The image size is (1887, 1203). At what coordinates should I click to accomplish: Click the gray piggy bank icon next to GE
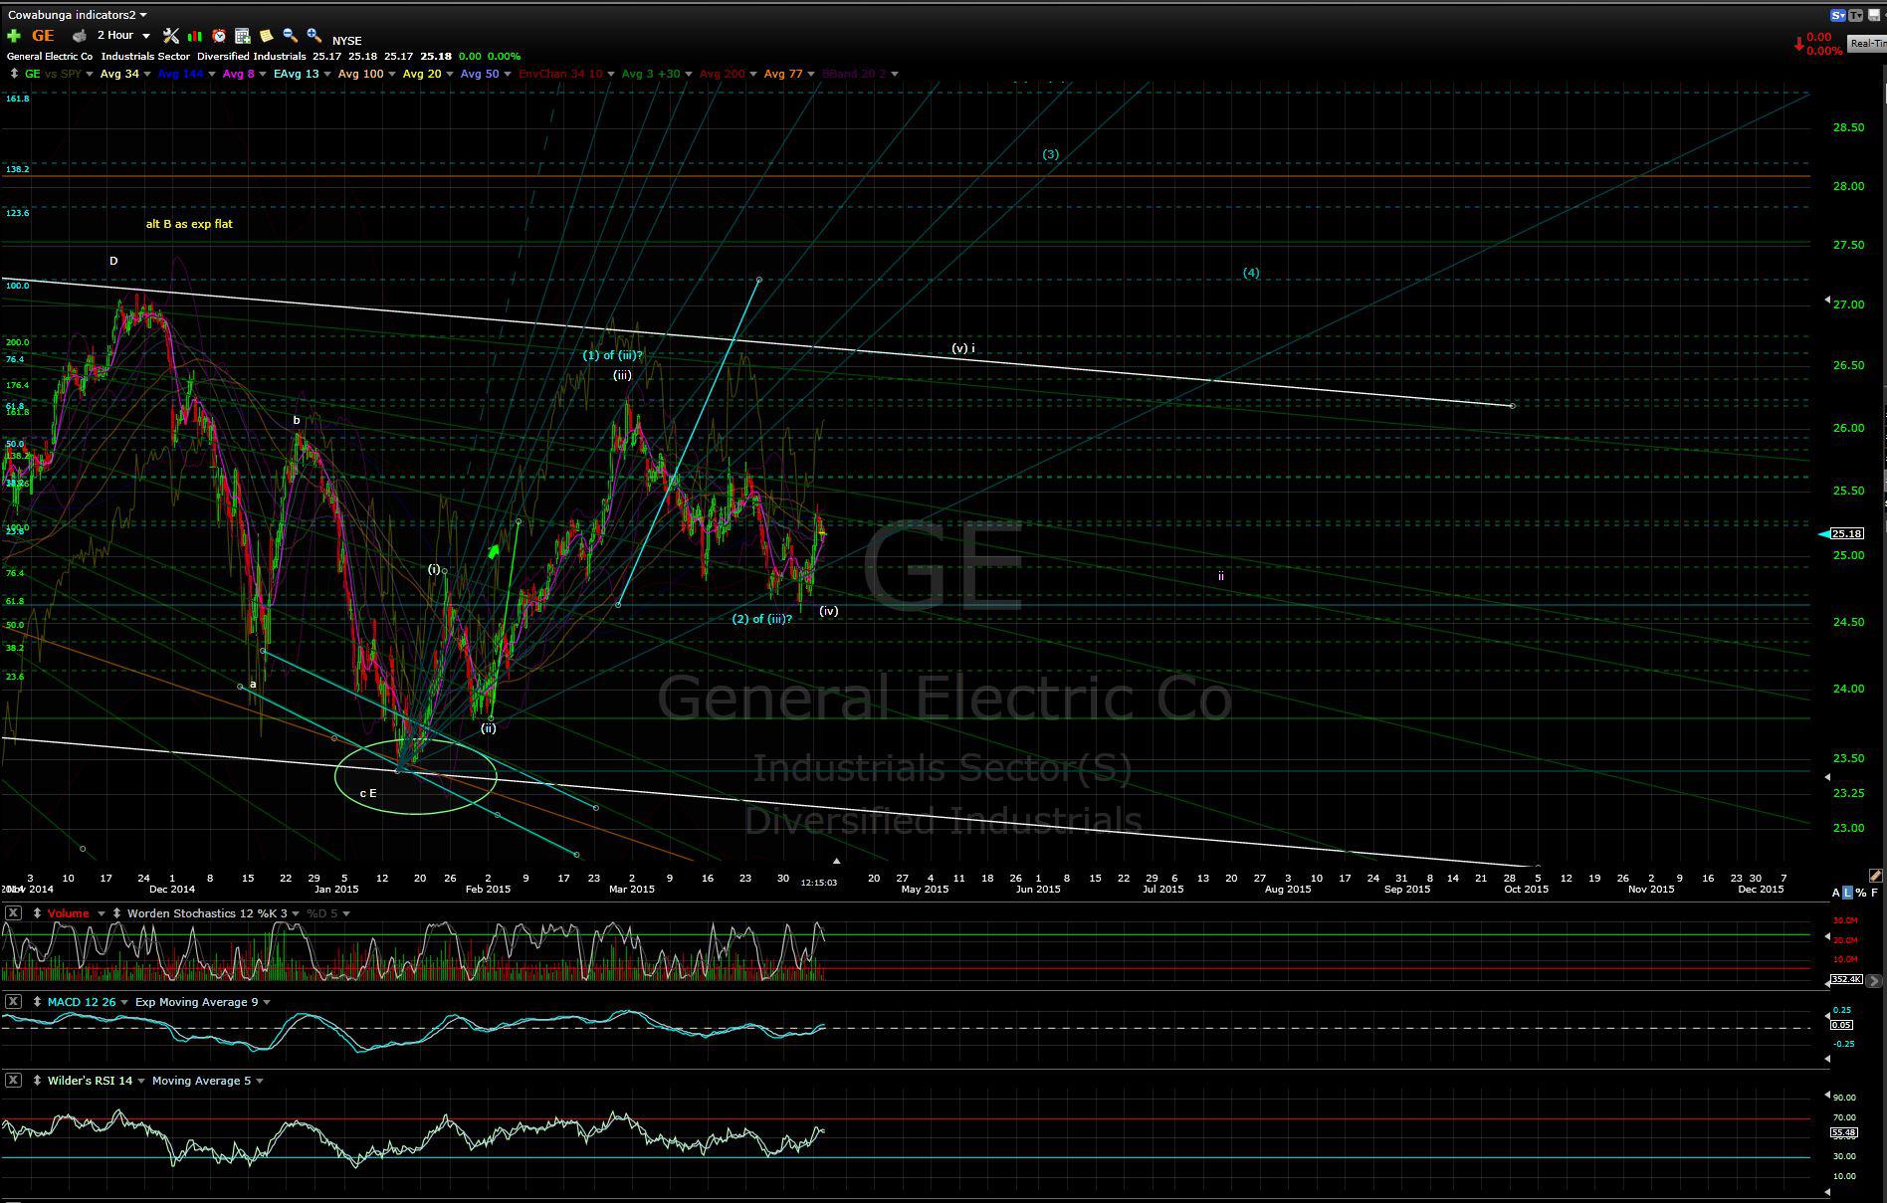coord(79,36)
